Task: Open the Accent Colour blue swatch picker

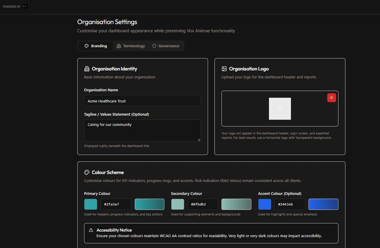Action: [264, 204]
